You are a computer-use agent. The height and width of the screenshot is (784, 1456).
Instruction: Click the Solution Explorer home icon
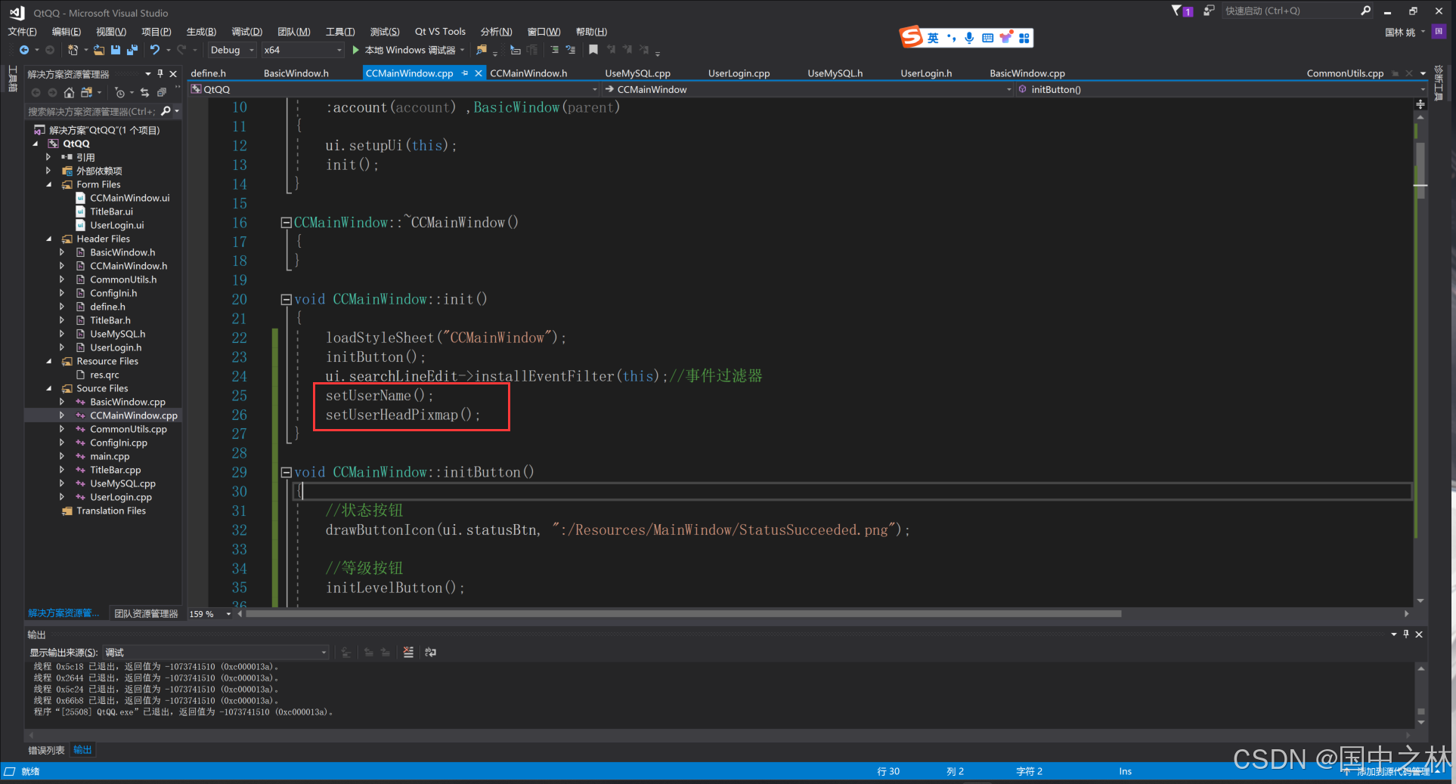tap(69, 92)
